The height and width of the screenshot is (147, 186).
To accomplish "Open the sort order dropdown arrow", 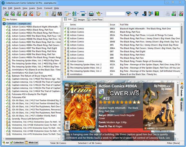I will (78, 14).
